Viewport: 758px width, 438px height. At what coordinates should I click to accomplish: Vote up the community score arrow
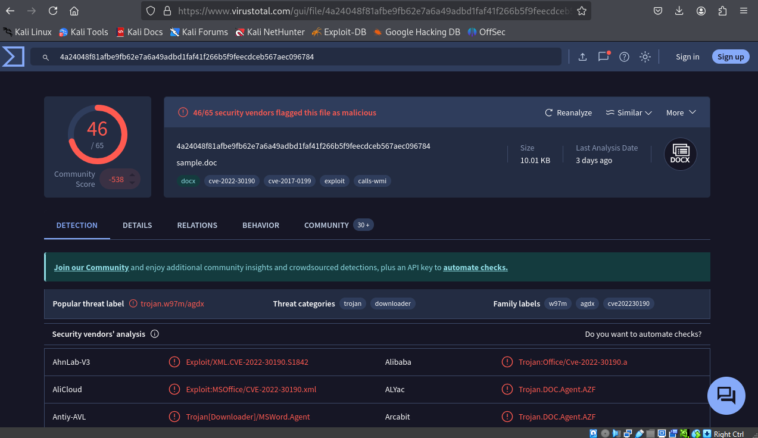(132, 174)
